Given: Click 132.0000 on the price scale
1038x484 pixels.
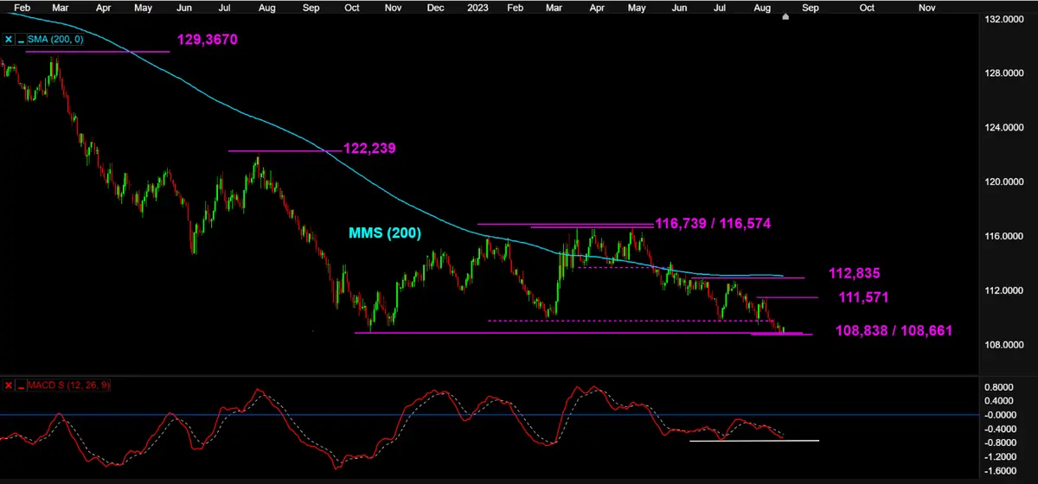Looking at the screenshot, I should pyautogui.click(x=1009, y=19).
